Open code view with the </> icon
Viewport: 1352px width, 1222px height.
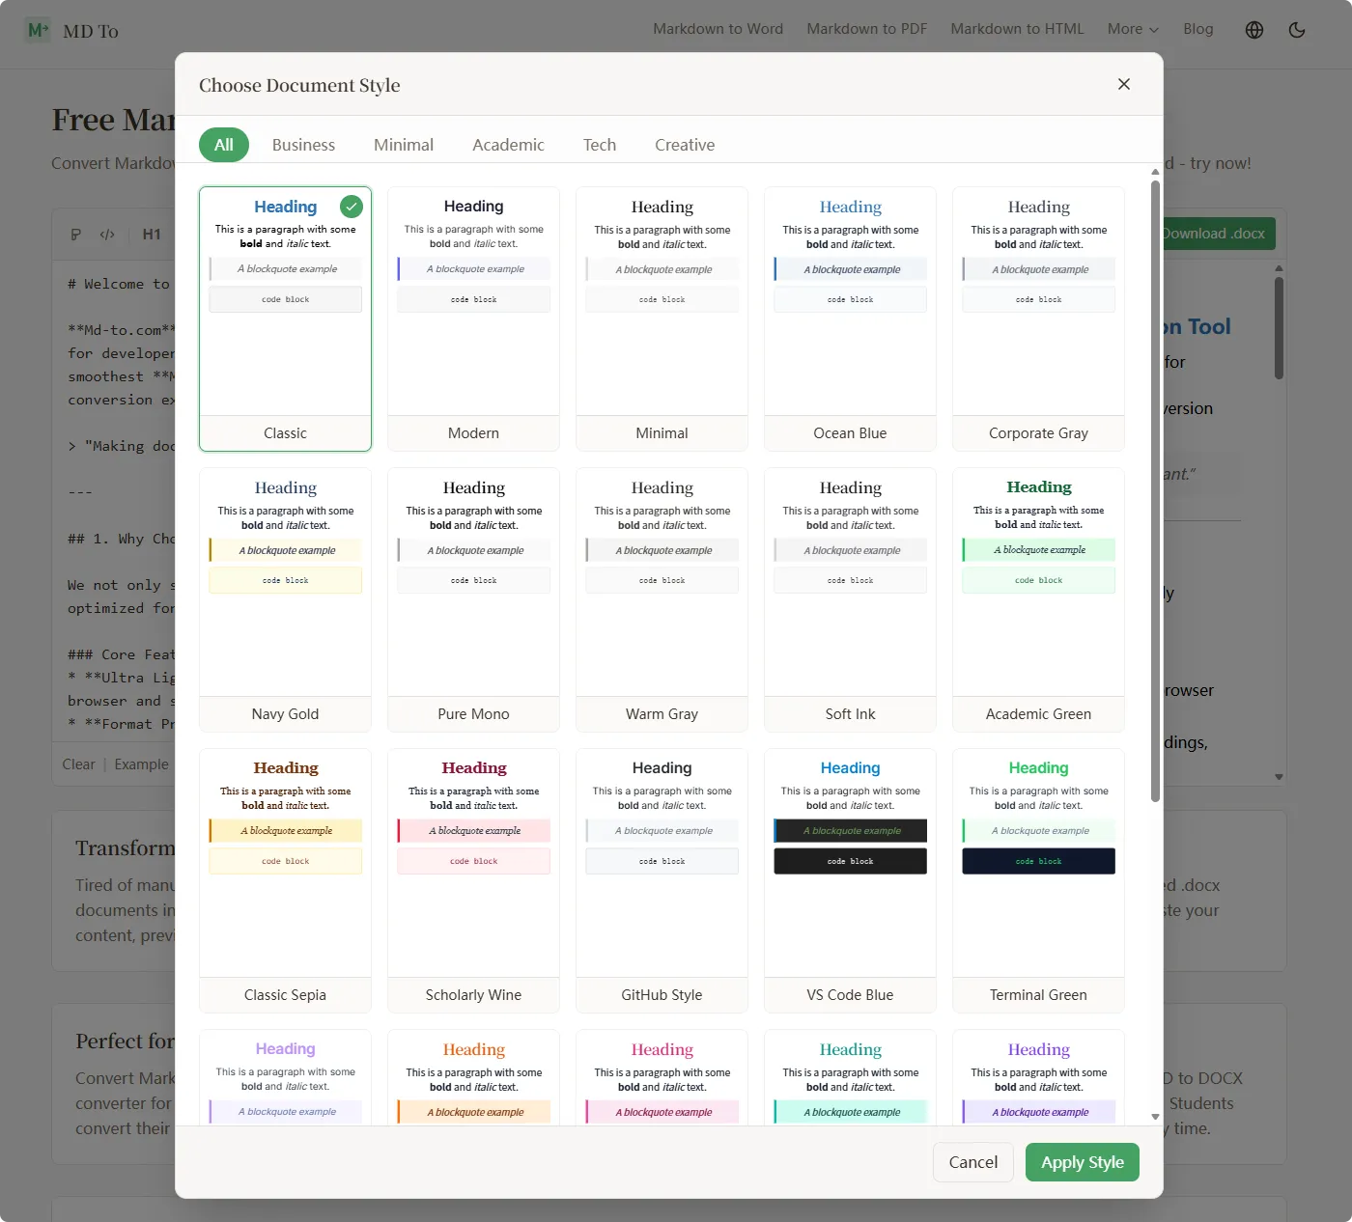point(107,234)
